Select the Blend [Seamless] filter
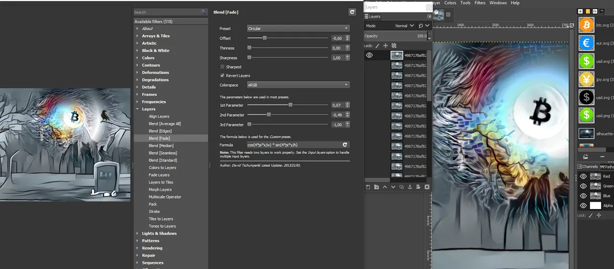 163,153
